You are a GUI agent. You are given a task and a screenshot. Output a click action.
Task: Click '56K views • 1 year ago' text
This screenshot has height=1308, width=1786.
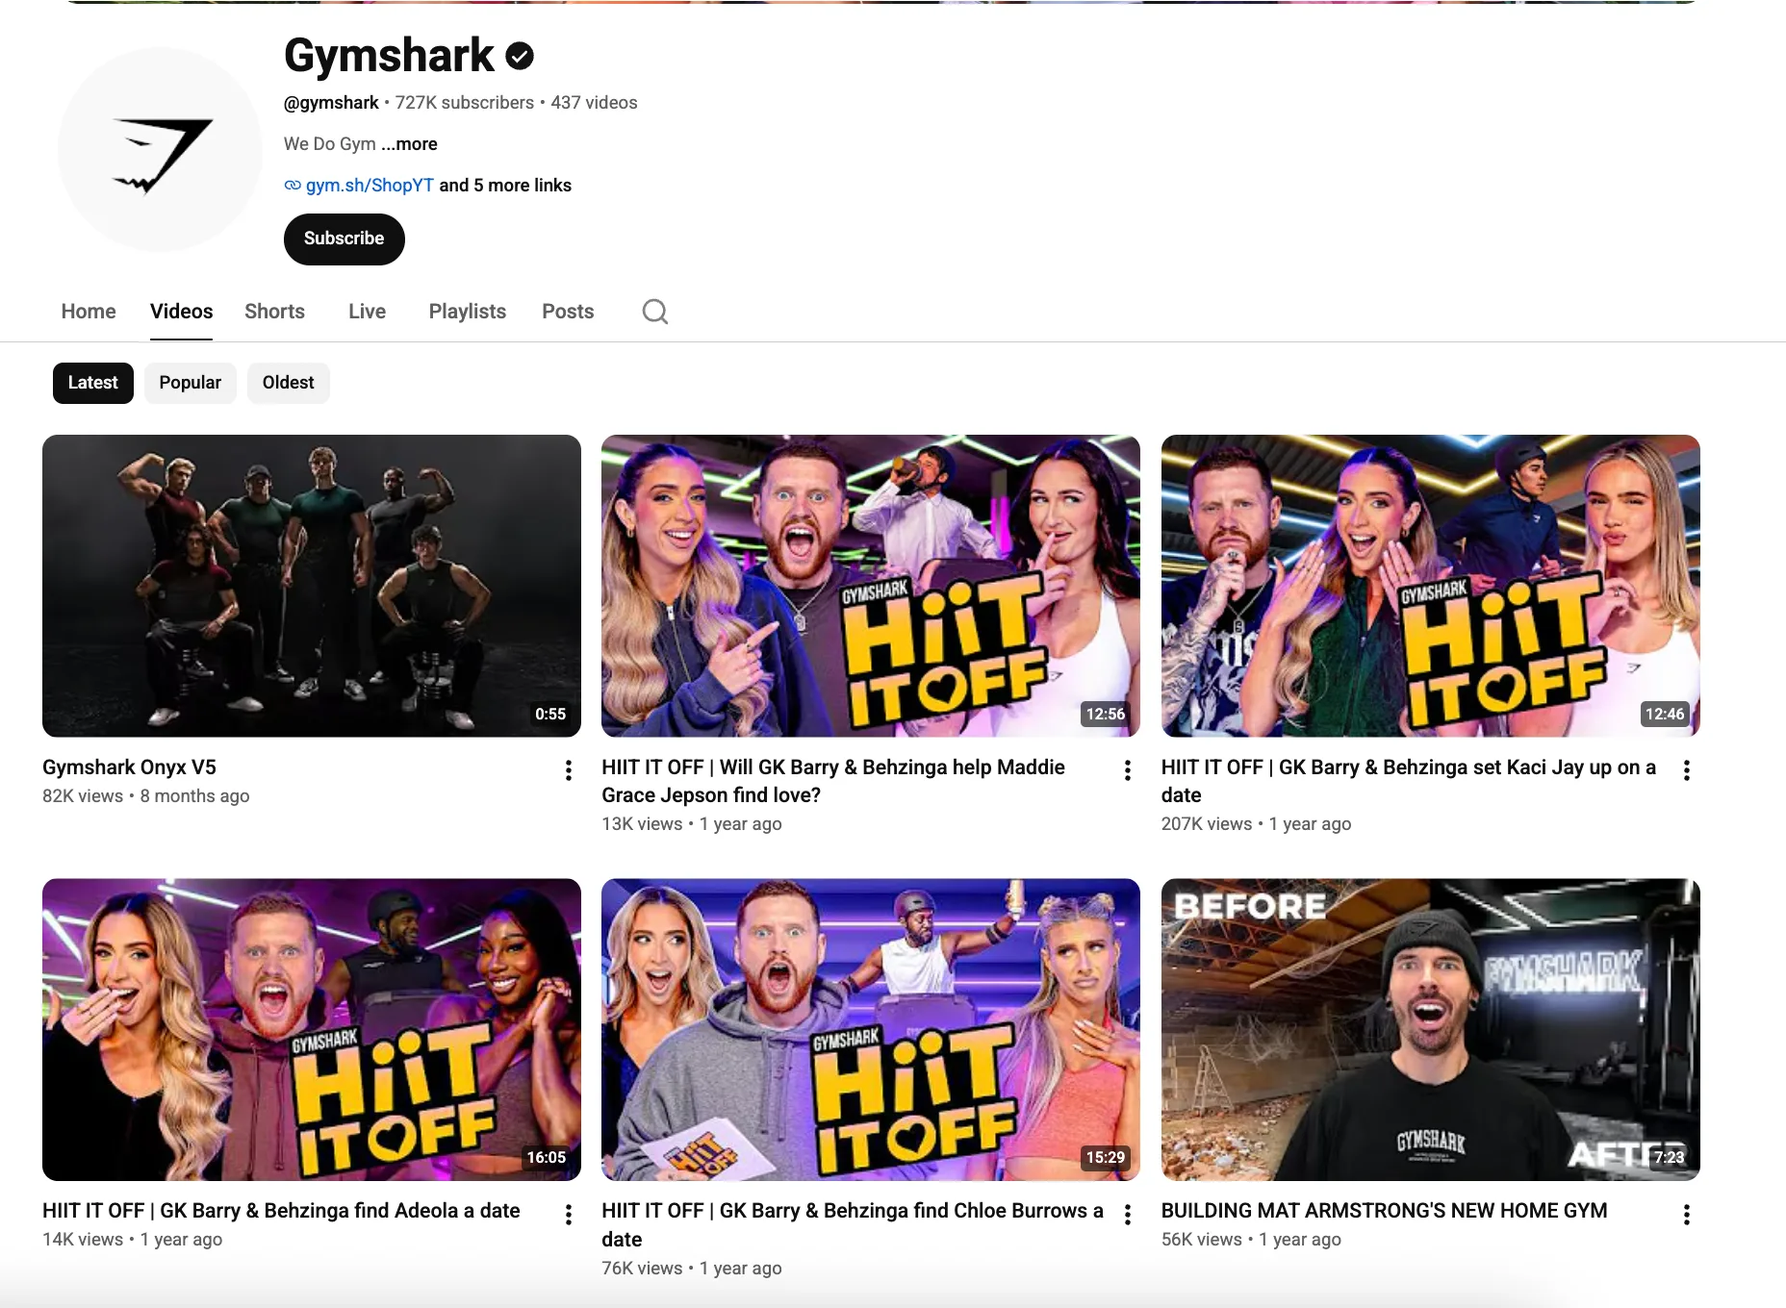pos(1251,1240)
